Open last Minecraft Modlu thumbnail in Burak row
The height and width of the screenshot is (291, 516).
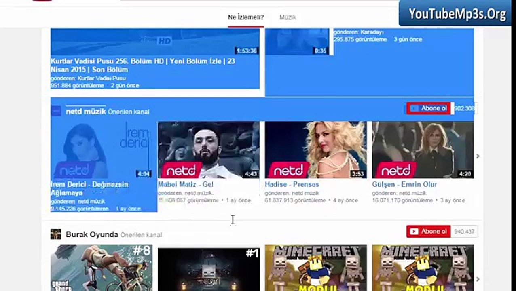423,268
